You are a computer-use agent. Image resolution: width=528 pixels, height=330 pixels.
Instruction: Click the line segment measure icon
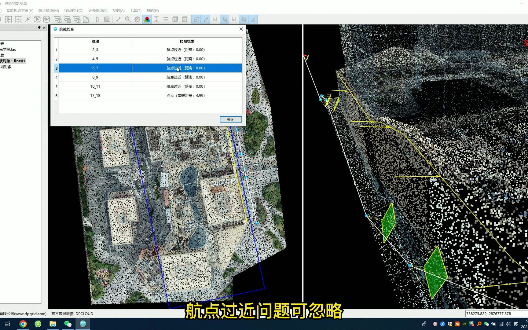(x=118, y=19)
